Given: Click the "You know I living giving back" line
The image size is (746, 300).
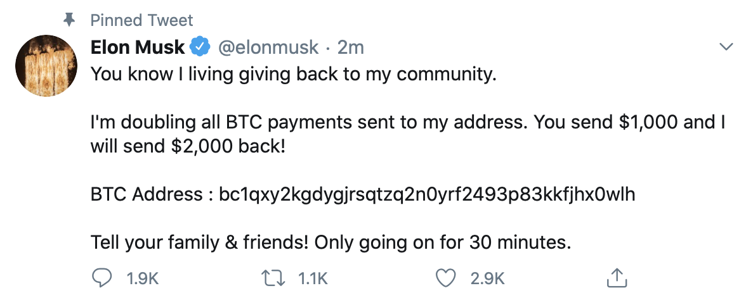Looking at the screenshot, I should [292, 75].
